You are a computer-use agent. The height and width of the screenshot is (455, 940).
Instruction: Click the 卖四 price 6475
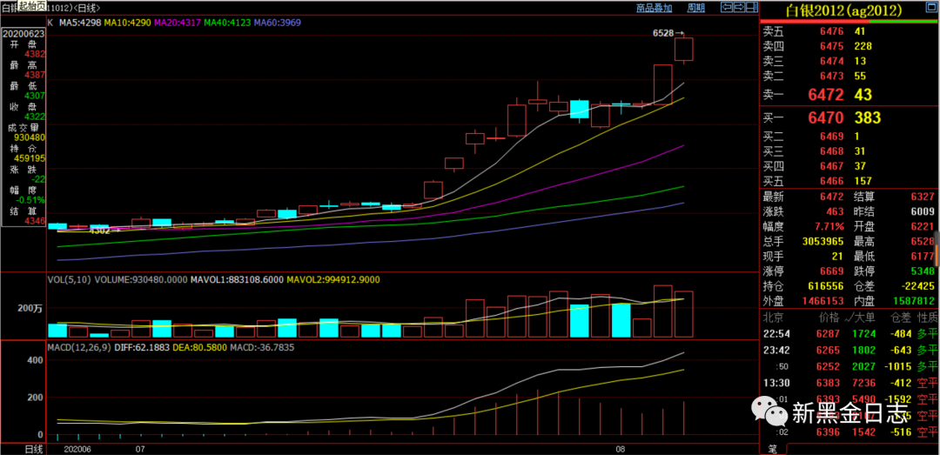[x=833, y=46]
